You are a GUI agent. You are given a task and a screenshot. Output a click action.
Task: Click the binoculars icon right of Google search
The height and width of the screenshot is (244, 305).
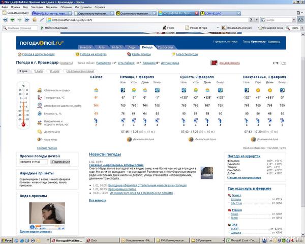[300, 20]
